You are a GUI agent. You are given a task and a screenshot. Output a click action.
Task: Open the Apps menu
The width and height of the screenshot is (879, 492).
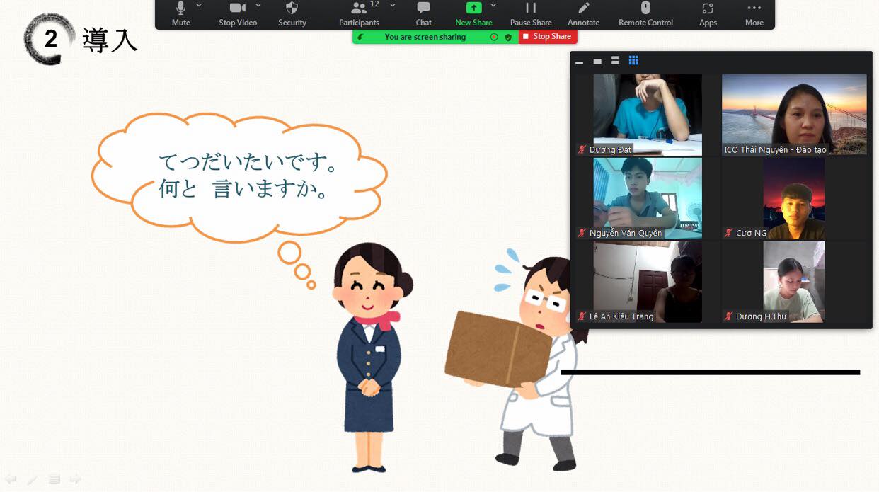coord(708,13)
